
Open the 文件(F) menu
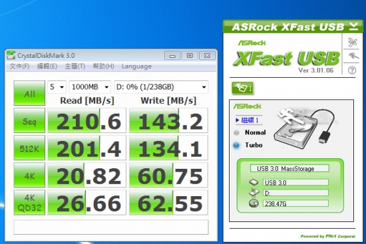coord(19,66)
